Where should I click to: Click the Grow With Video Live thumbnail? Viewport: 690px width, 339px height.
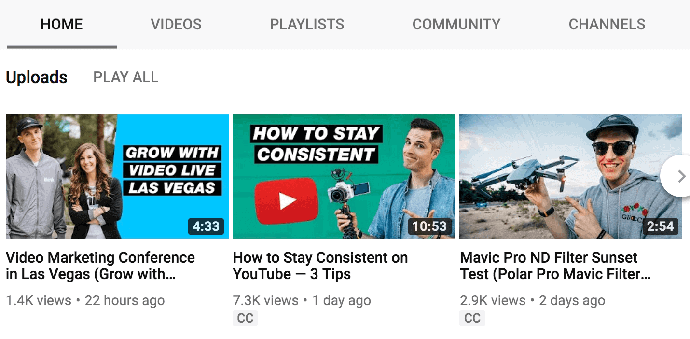[x=117, y=176]
